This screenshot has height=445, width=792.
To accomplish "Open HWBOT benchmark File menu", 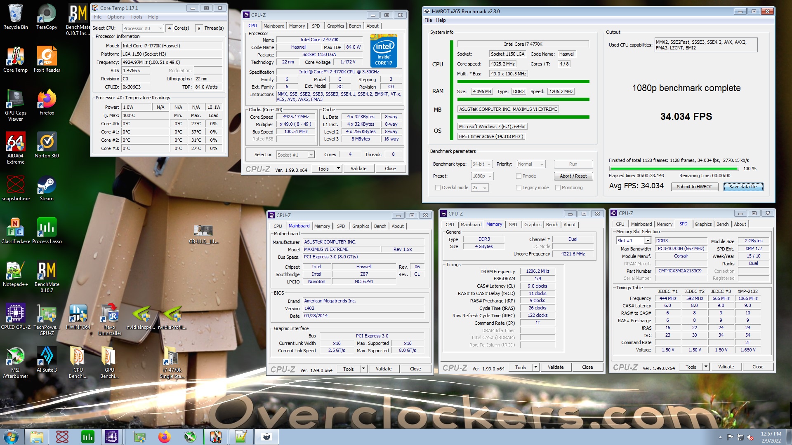I will 428,20.
